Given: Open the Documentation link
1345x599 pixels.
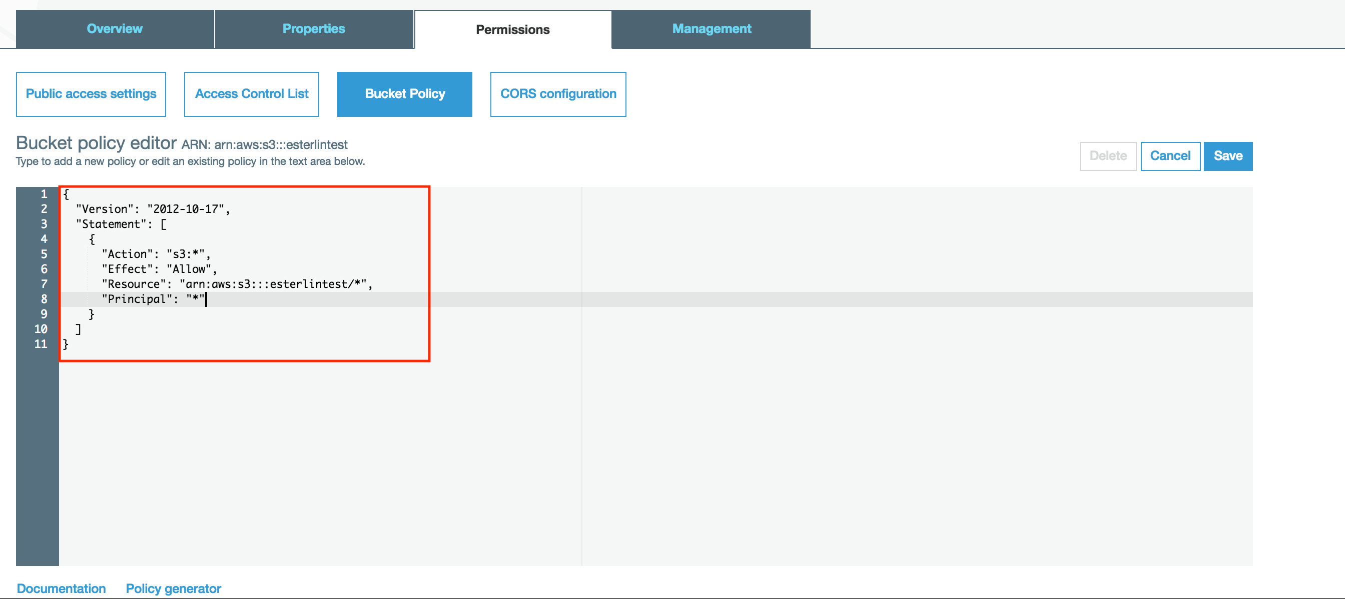Looking at the screenshot, I should click(61, 588).
